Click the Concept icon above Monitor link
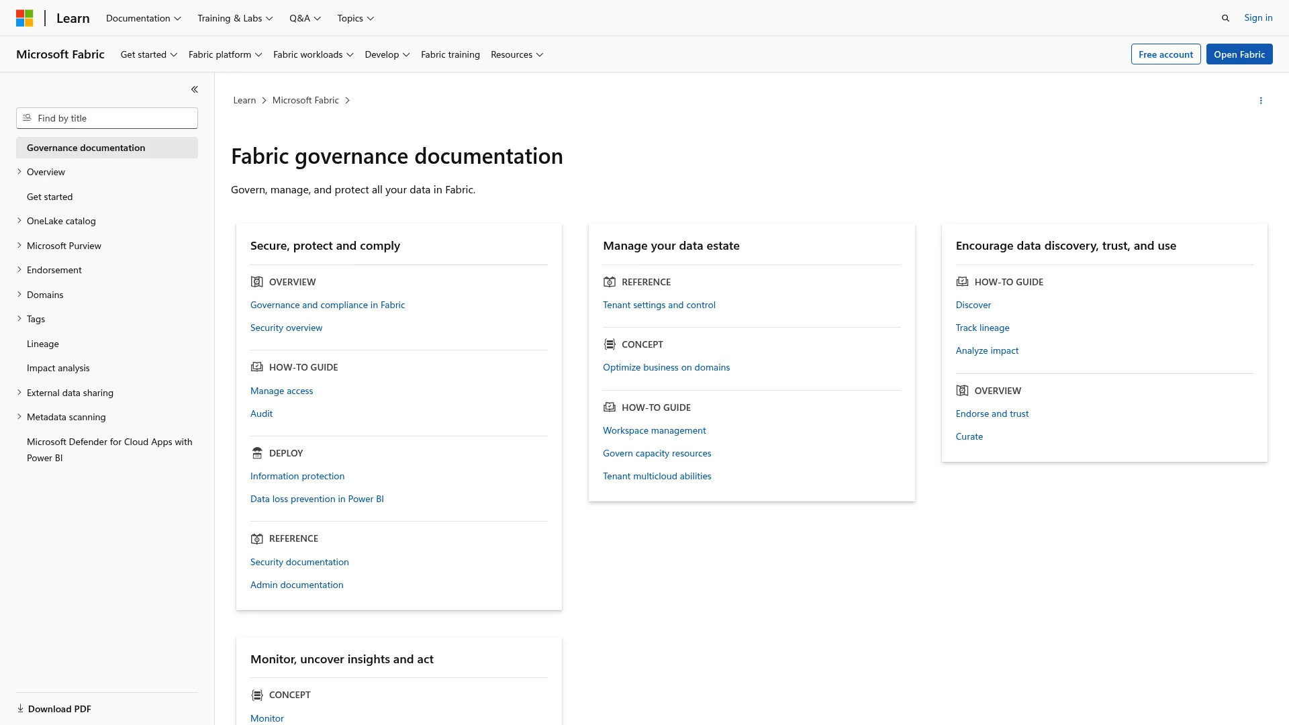This screenshot has height=725, width=1289. click(x=256, y=695)
